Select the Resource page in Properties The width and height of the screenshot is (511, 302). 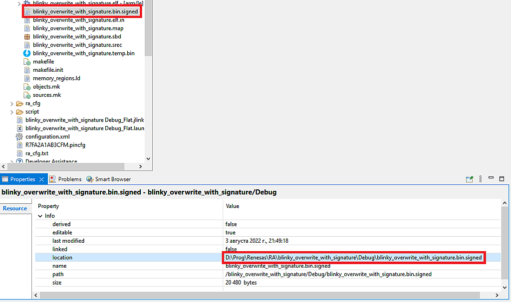click(x=15, y=208)
